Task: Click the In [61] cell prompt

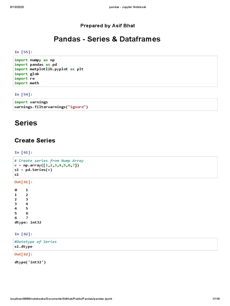Action: click(x=23, y=153)
